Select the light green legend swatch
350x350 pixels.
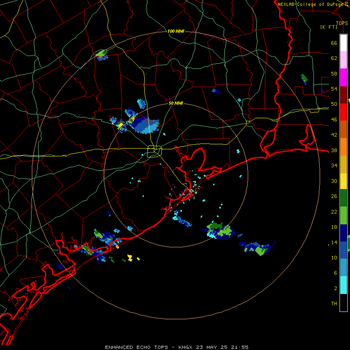pyautogui.click(x=343, y=215)
